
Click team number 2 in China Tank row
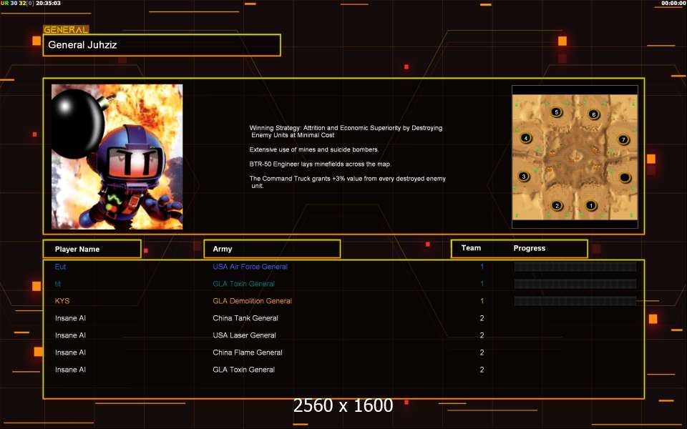coord(482,318)
